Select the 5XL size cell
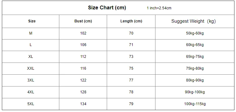The image size is (236, 112). [x=31, y=104]
